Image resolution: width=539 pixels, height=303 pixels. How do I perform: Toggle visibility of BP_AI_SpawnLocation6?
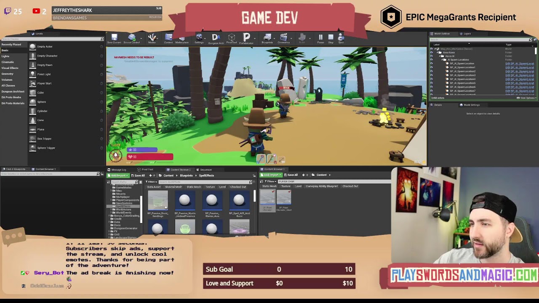click(431, 87)
